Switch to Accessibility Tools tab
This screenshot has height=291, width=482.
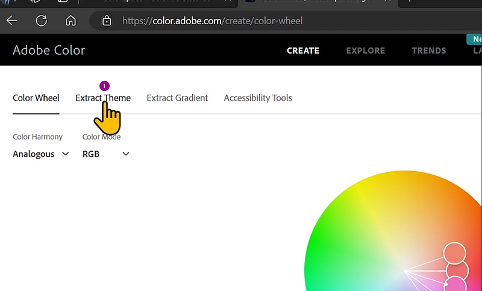(258, 98)
